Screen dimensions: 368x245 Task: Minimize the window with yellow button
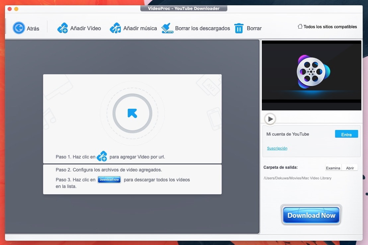click(x=16, y=9)
